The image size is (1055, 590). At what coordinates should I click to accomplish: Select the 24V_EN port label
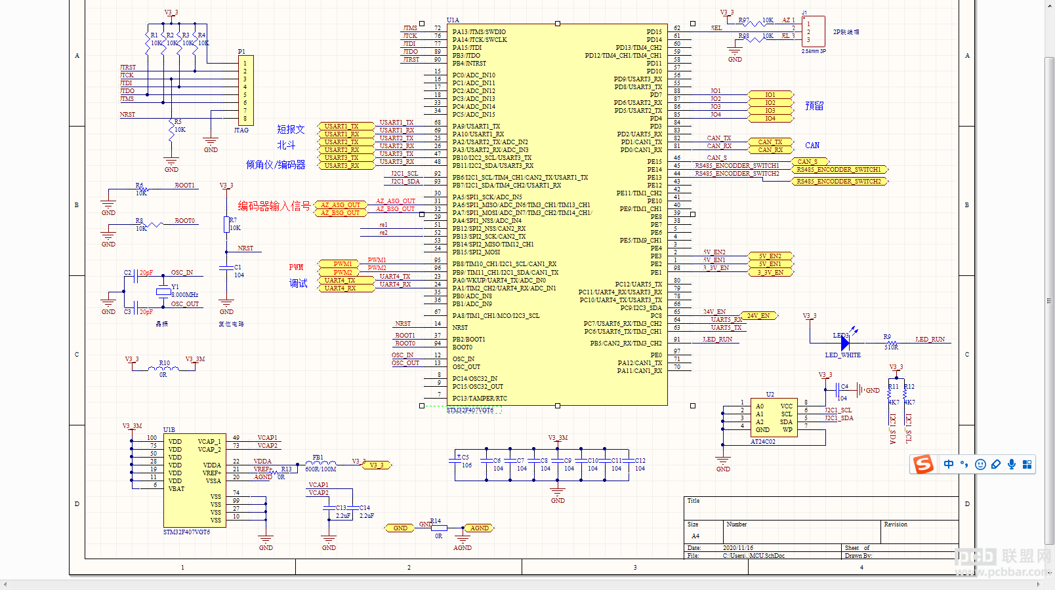tap(758, 315)
